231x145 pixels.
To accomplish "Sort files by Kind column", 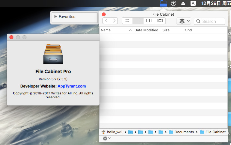I will 205,30.
